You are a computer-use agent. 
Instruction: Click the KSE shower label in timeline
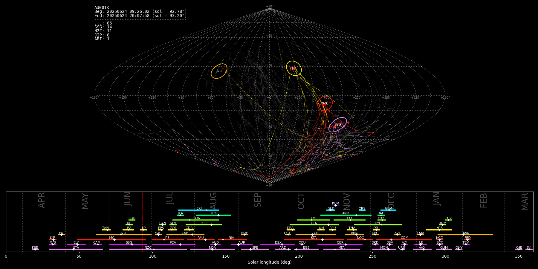click(35, 248)
